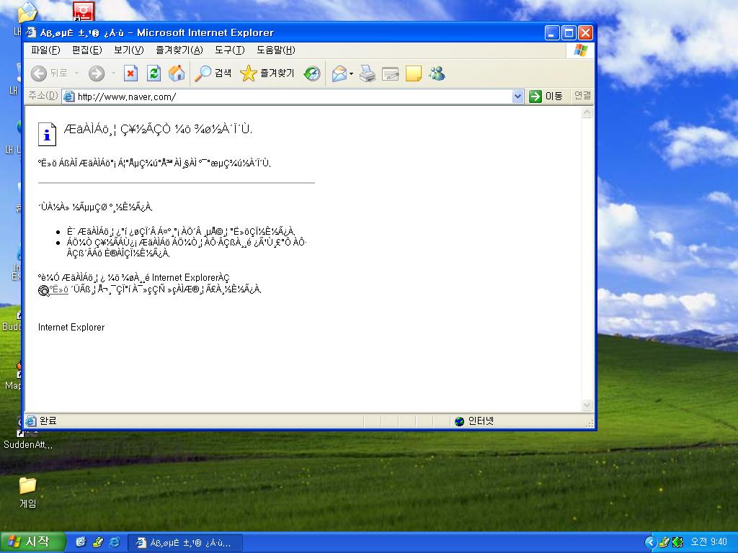
Task: Open the 게임 folder on desktop
Action: [28, 493]
